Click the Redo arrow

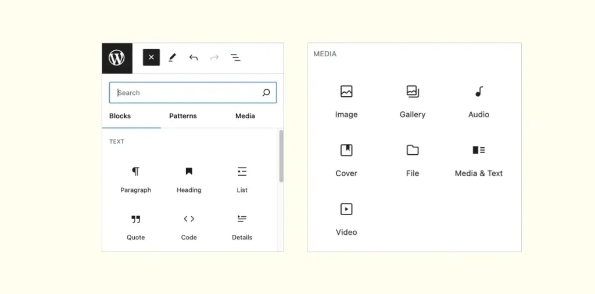[x=214, y=57]
